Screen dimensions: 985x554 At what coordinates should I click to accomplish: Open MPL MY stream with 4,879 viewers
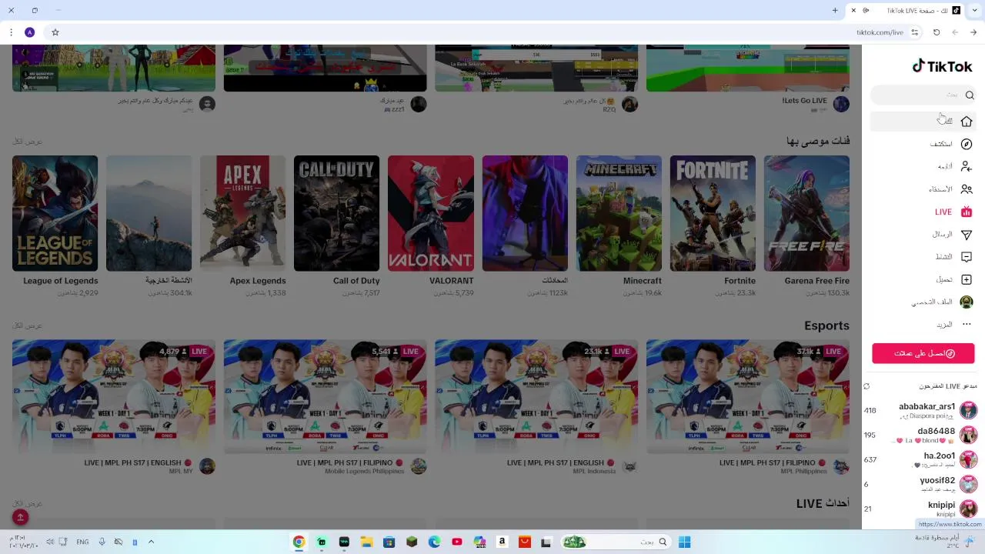(x=114, y=397)
